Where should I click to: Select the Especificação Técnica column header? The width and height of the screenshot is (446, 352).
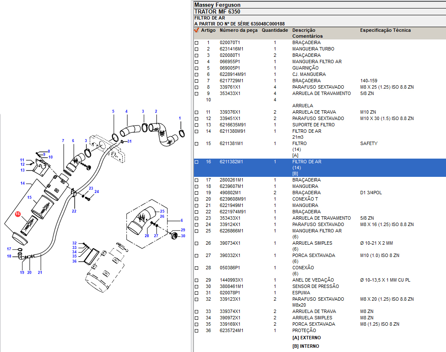[385, 31]
